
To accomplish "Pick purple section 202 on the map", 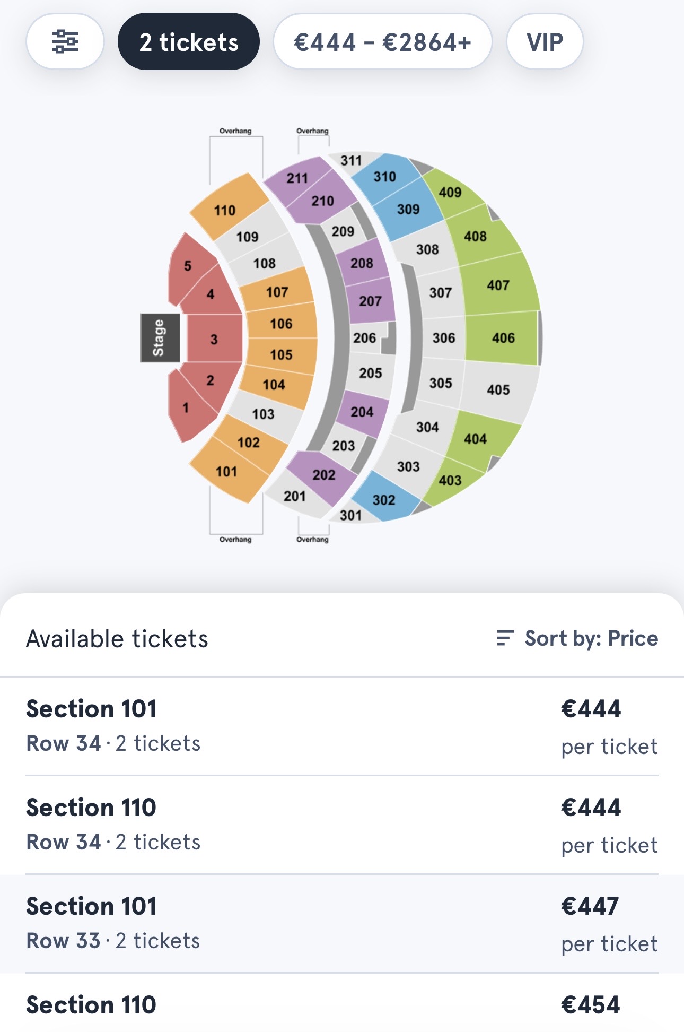I will [x=323, y=474].
